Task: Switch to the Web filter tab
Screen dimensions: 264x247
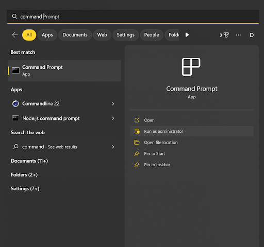Action: pyautogui.click(x=102, y=35)
